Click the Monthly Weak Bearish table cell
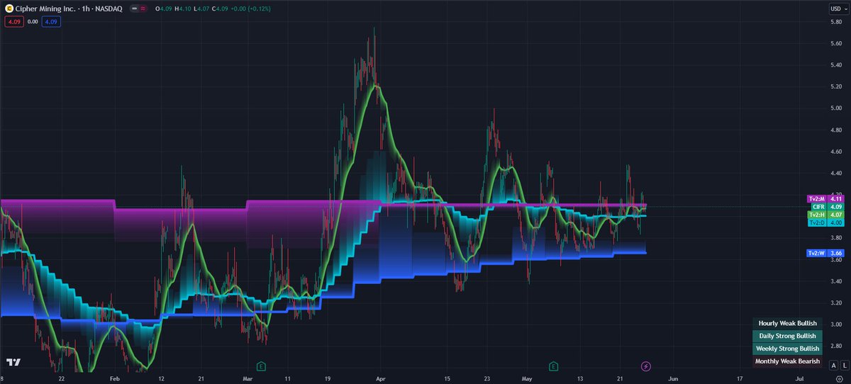This screenshot has width=851, height=384. pos(787,361)
